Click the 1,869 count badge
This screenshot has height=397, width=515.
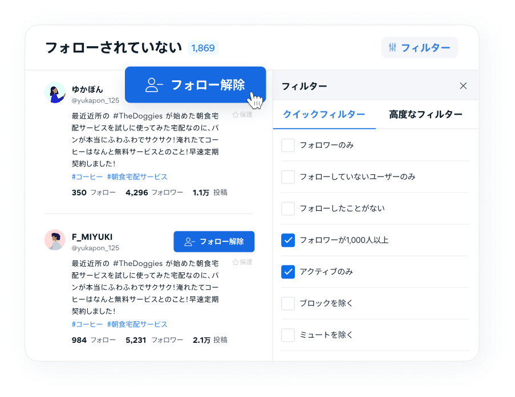pyautogui.click(x=203, y=48)
